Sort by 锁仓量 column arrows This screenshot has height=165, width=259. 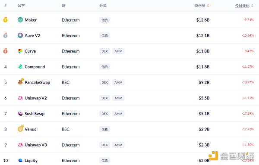click(208, 6)
